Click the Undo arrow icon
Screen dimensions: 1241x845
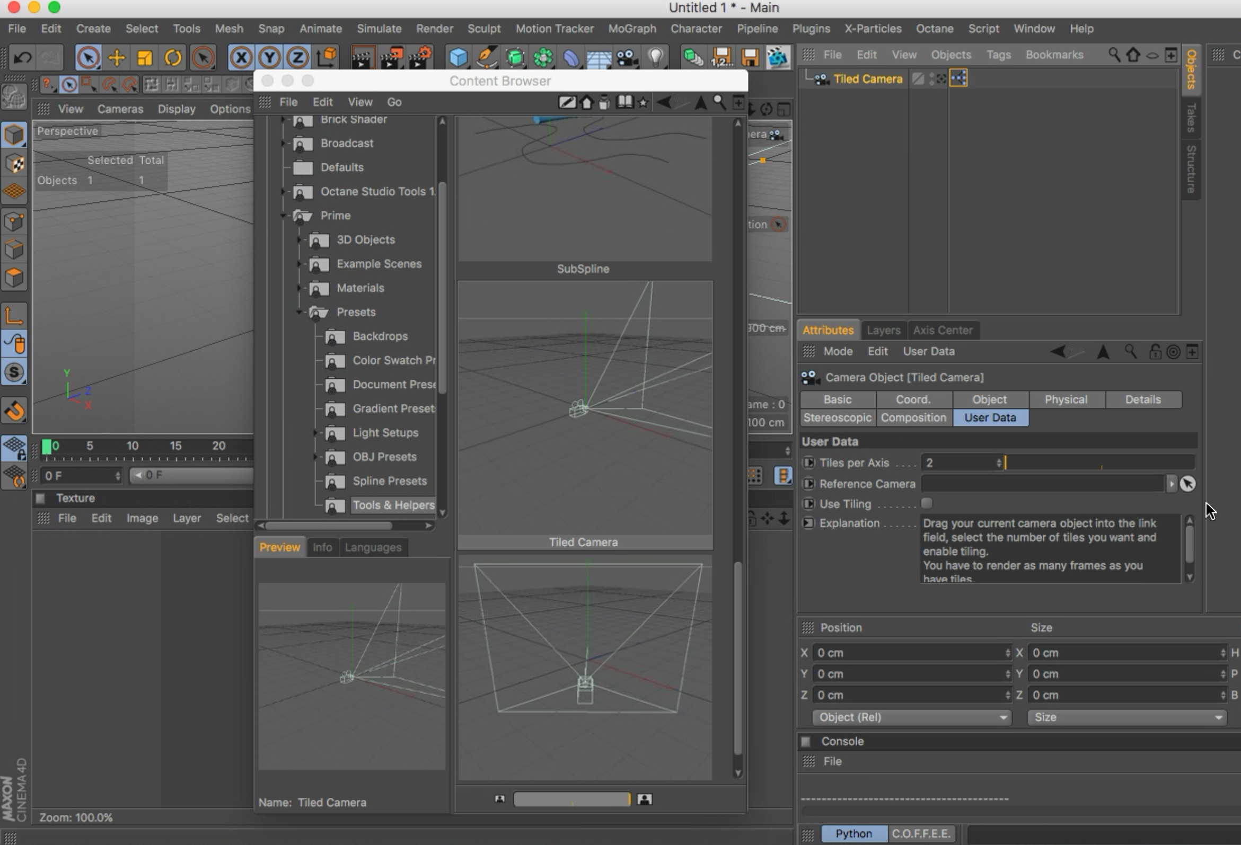(22, 57)
